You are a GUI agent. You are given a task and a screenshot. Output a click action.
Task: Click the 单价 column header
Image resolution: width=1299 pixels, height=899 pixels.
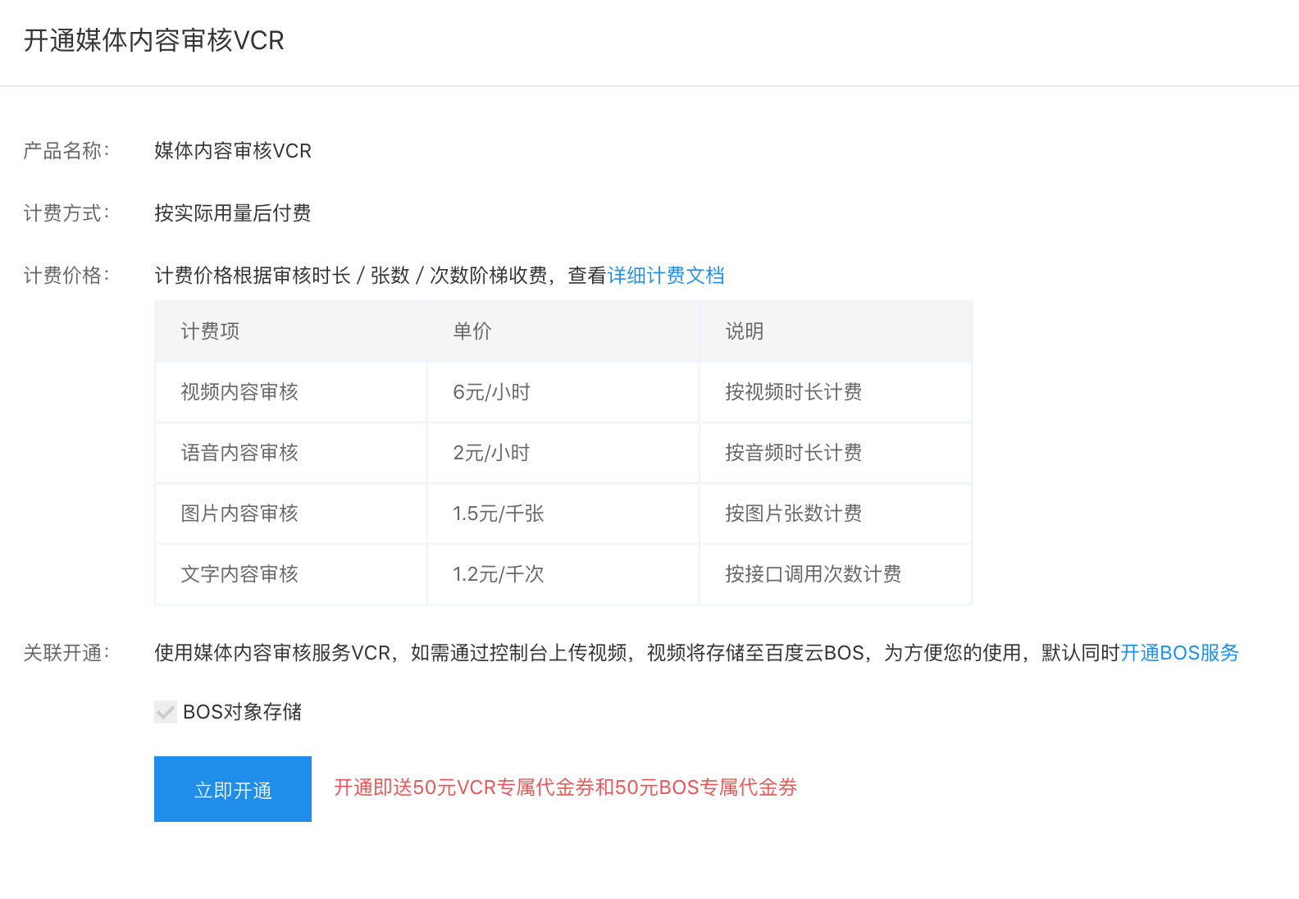point(563,331)
